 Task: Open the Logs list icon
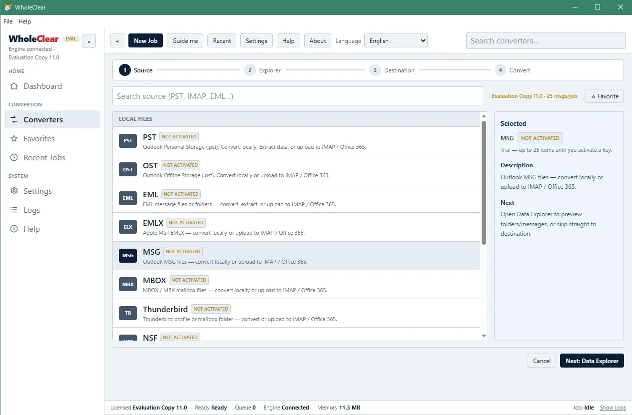coord(14,210)
